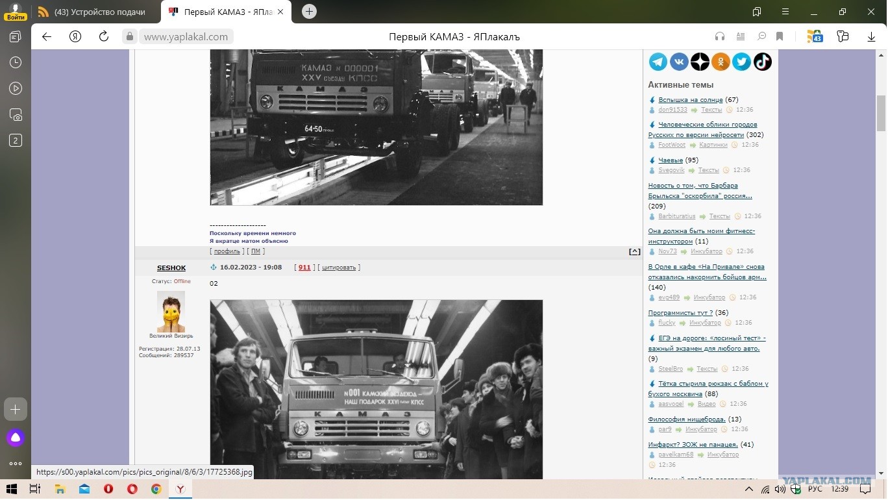The width and height of the screenshot is (888, 500).
Task: Click the screenshot camera icon in sidebar
Action: pos(16,114)
